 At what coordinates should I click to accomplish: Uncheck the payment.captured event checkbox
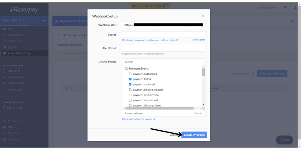point(130,84)
